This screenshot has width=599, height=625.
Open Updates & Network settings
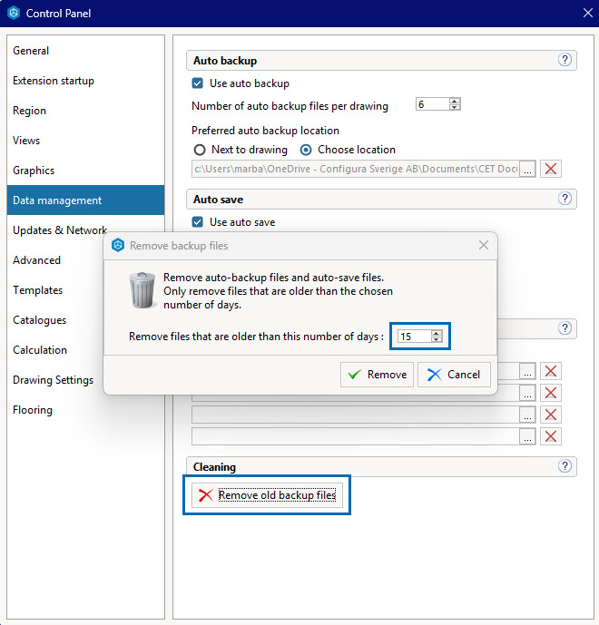[x=60, y=230]
